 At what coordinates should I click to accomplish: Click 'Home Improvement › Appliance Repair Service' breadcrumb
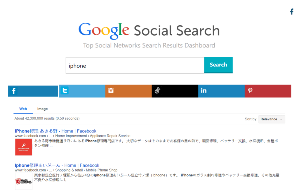[x=93, y=136]
